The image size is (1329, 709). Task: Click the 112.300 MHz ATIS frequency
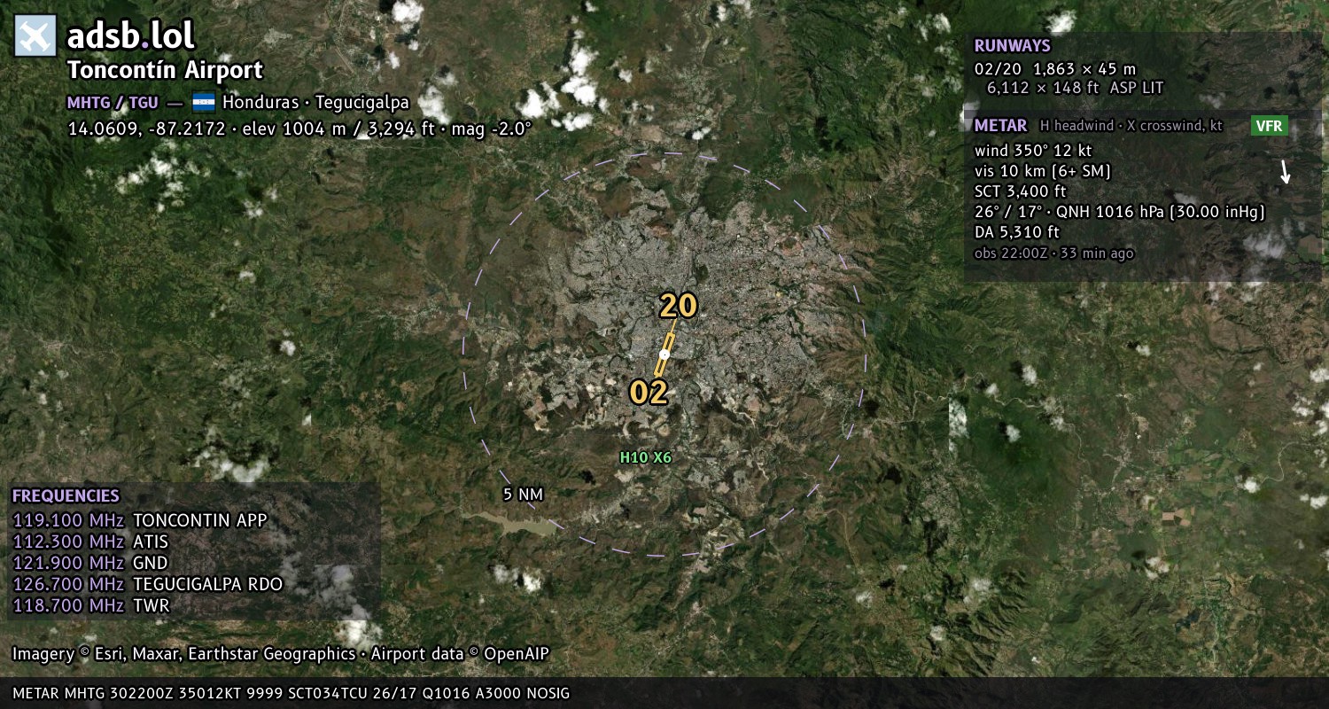89,541
